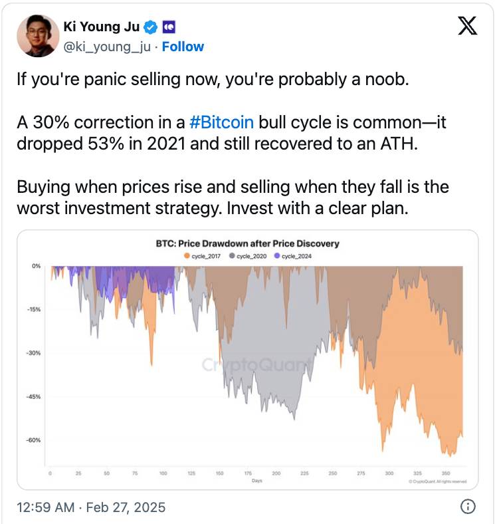Viewport: 497px width, 524px height.
Task: Toggle the cycle_2020 legend entry
Action: click(248, 256)
